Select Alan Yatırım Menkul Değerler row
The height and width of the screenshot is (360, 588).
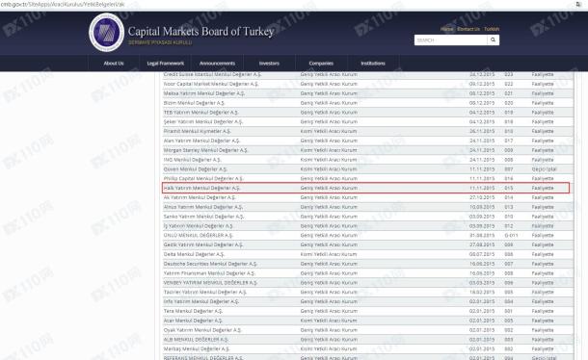[x=368, y=141]
